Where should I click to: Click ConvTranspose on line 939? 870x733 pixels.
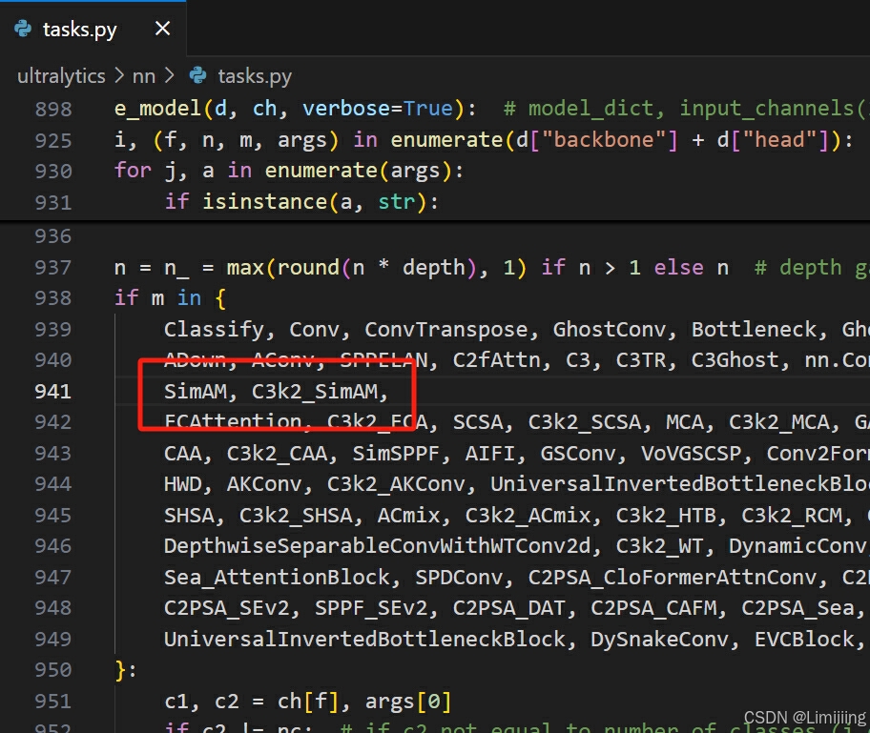tap(446, 330)
